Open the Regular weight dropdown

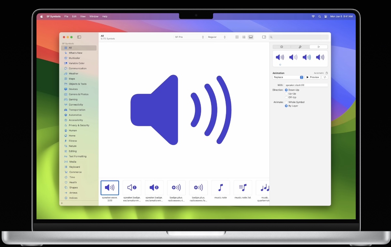point(216,37)
